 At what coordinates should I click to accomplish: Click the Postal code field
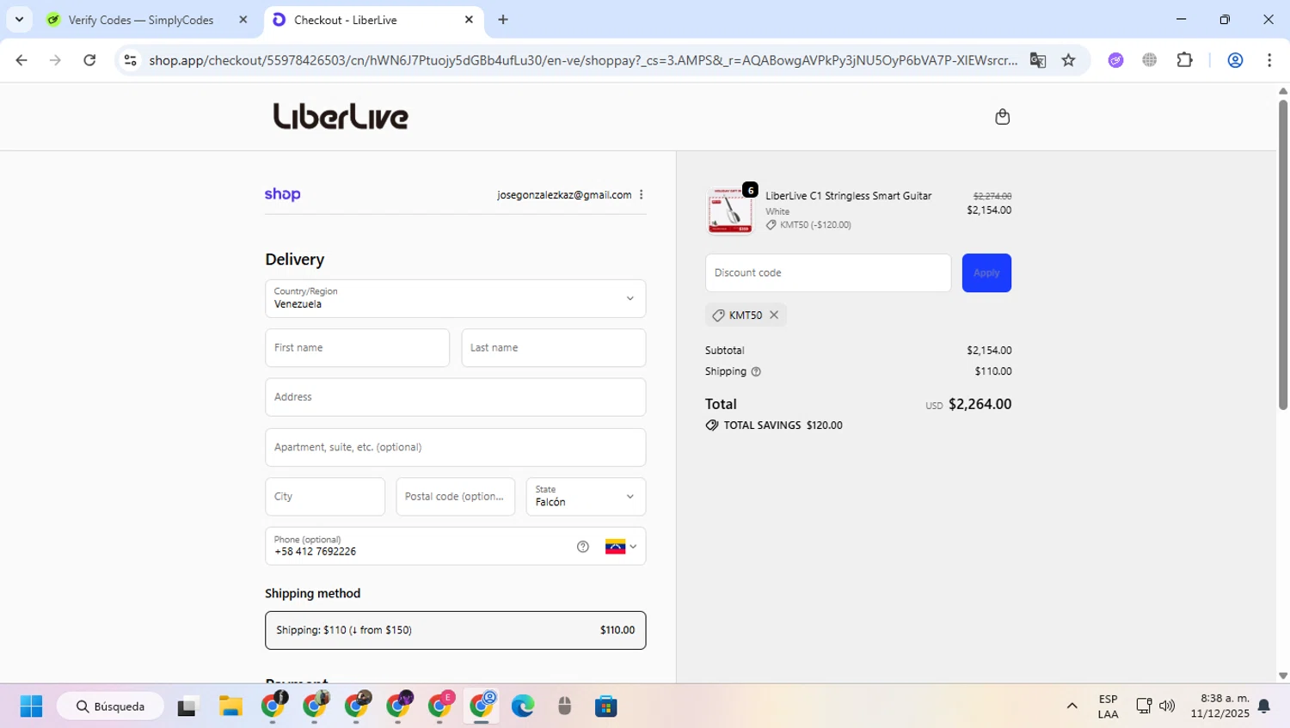point(455,497)
